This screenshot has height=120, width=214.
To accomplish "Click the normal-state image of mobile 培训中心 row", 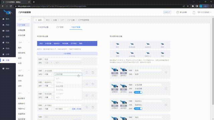I will pos(115,103).
